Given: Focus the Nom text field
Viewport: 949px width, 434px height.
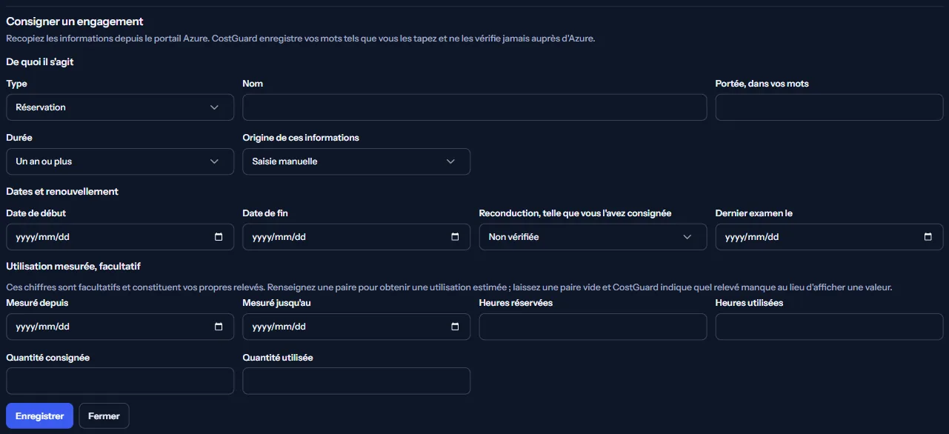Looking at the screenshot, I should coord(475,107).
